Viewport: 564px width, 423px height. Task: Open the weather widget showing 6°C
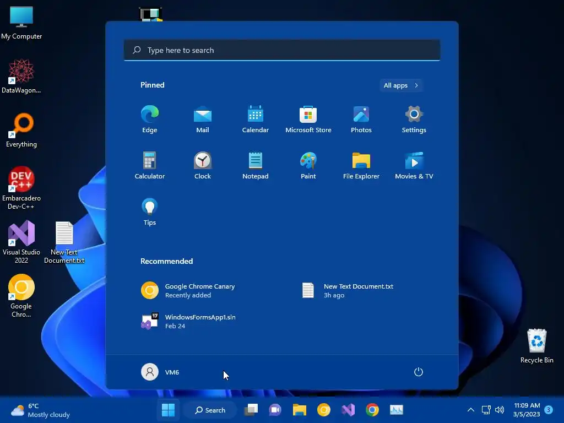click(40, 410)
